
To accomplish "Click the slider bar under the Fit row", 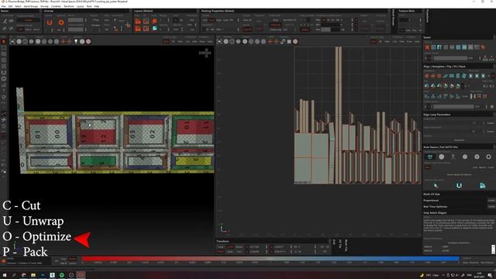I will pos(453,107).
